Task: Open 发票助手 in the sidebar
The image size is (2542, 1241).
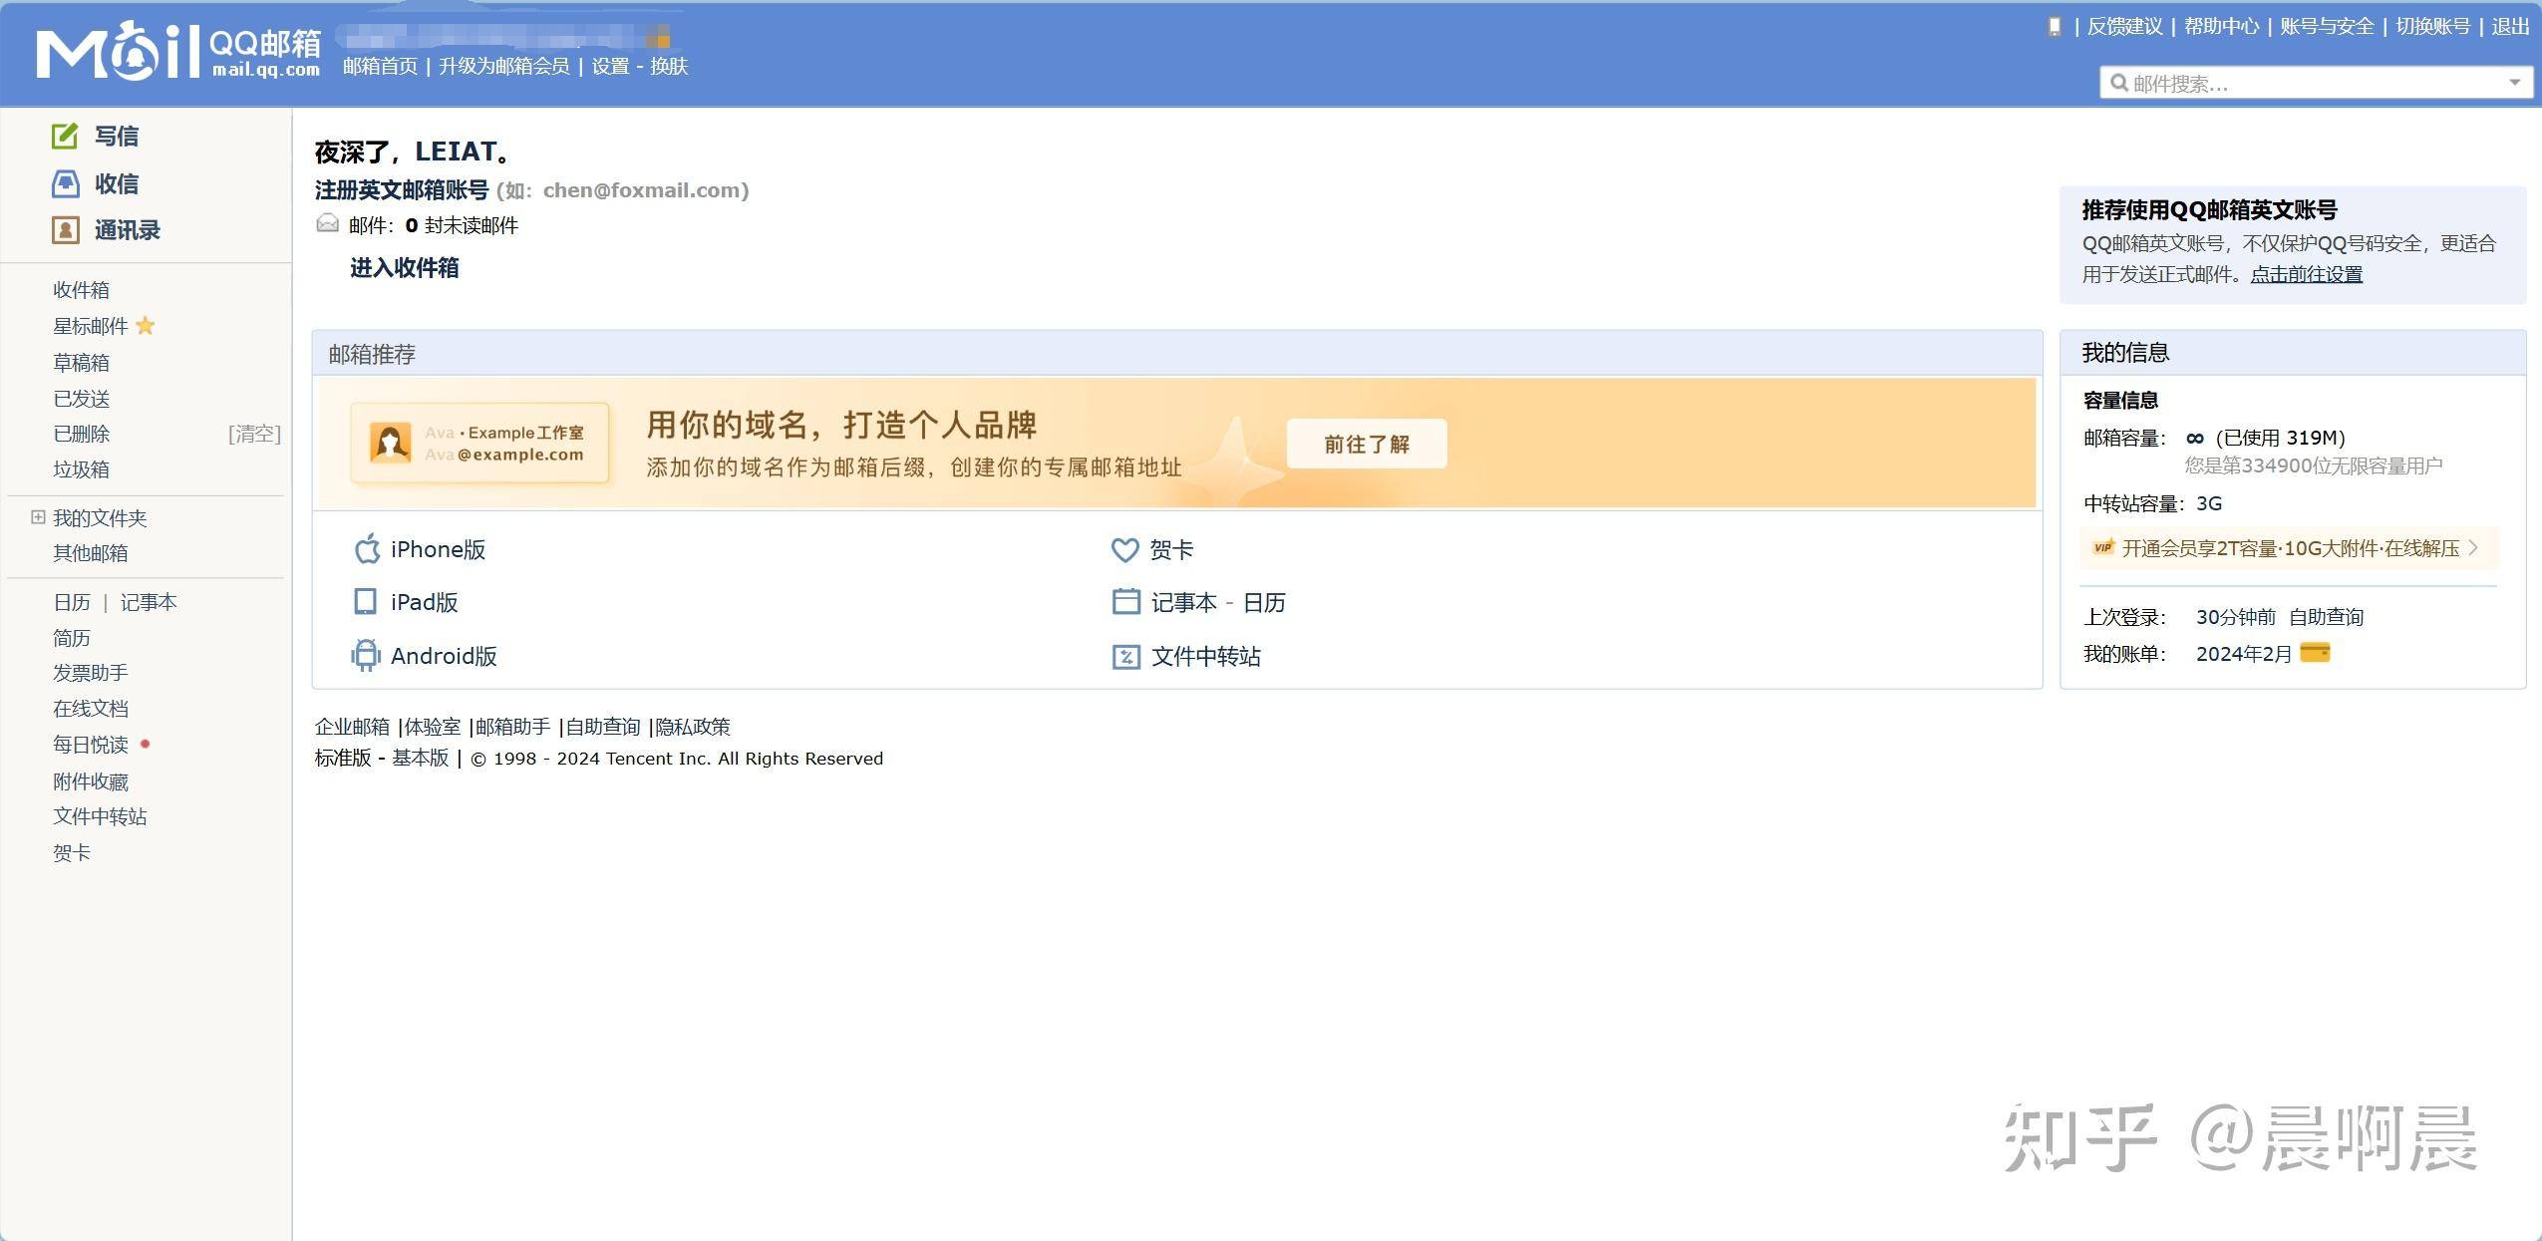Action: click(x=91, y=673)
